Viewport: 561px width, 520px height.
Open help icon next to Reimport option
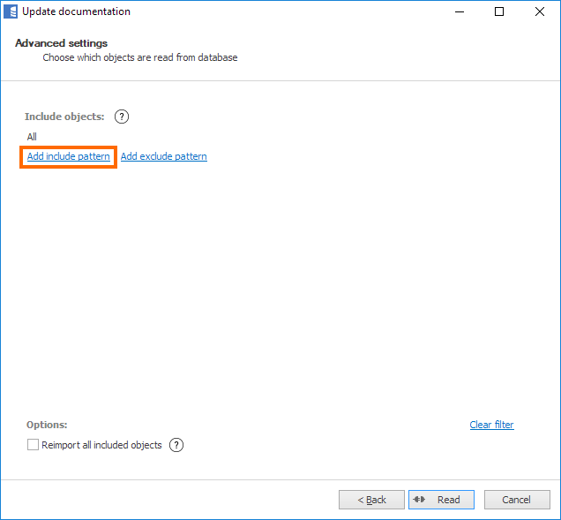[x=176, y=445]
